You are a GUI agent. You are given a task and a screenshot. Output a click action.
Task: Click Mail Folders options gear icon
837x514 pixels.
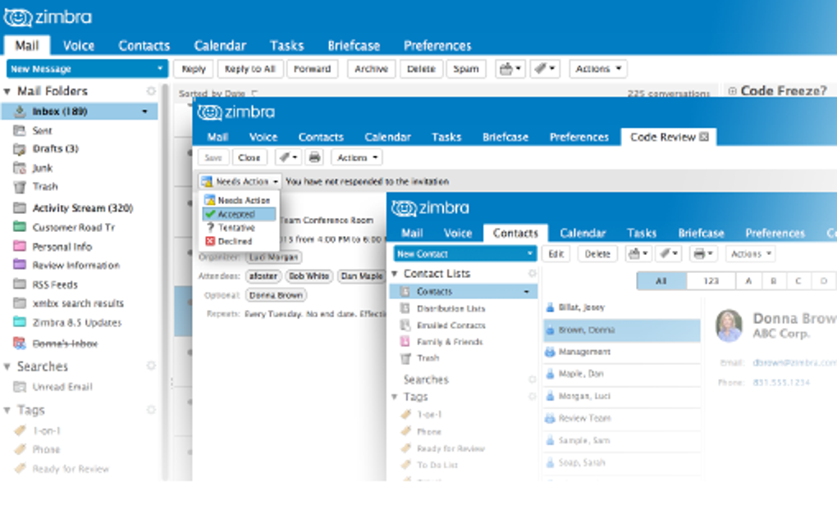point(151,91)
